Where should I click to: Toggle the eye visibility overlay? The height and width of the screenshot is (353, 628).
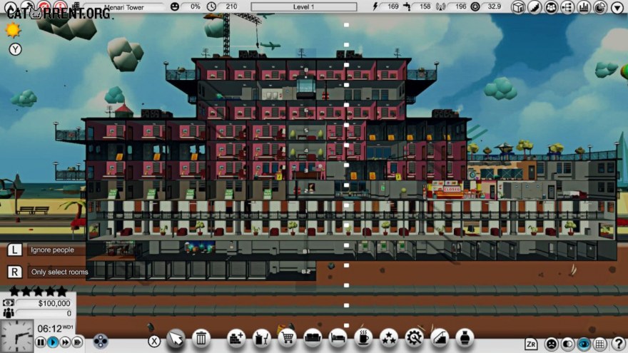(x=584, y=344)
